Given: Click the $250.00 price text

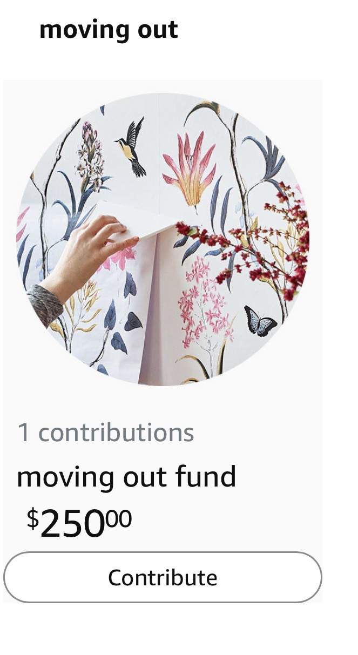Looking at the screenshot, I should click(79, 523).
